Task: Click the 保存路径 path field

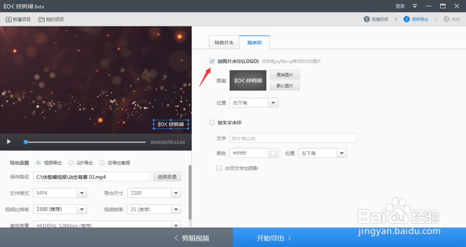Action: coord(91,177)
